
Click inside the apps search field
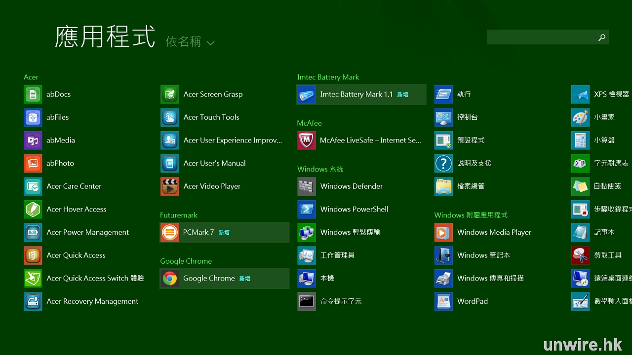[541, 37]
